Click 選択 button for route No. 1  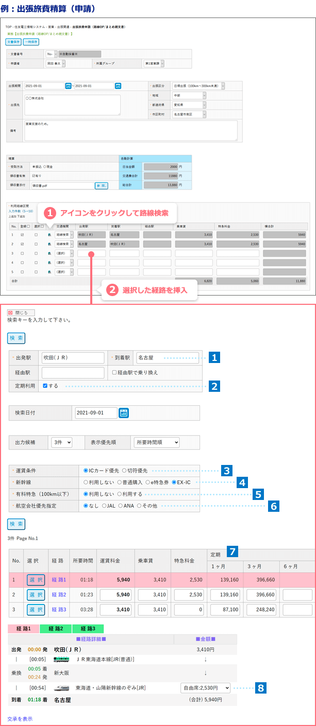[36, 580]
